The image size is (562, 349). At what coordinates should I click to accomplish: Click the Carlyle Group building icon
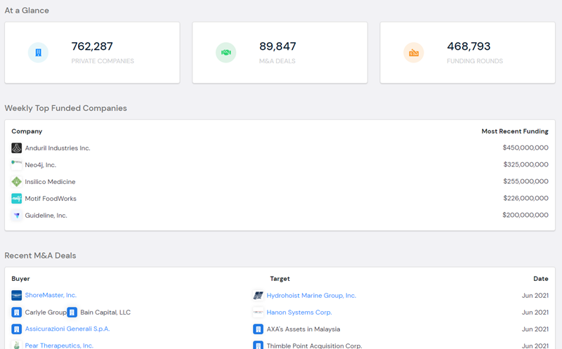click(x=16, y=312)
